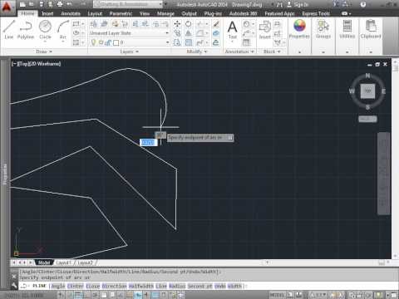Toggle Lineweight display in status bar
Viewport: 399px width, 299px height.
pos(147,295)
